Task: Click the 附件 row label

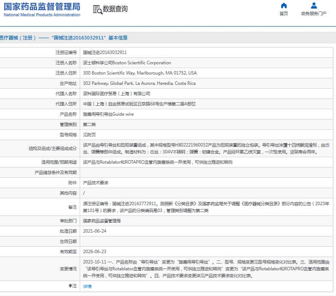Action: tap(72, 182)
